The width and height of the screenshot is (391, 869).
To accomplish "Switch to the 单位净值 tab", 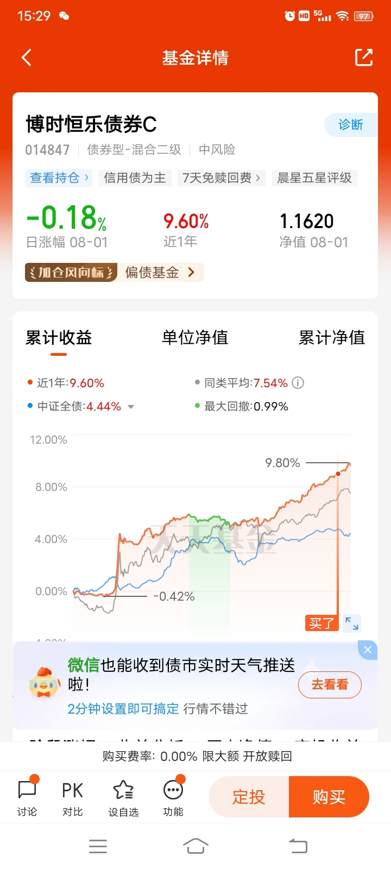I will (x=195, y=338).
